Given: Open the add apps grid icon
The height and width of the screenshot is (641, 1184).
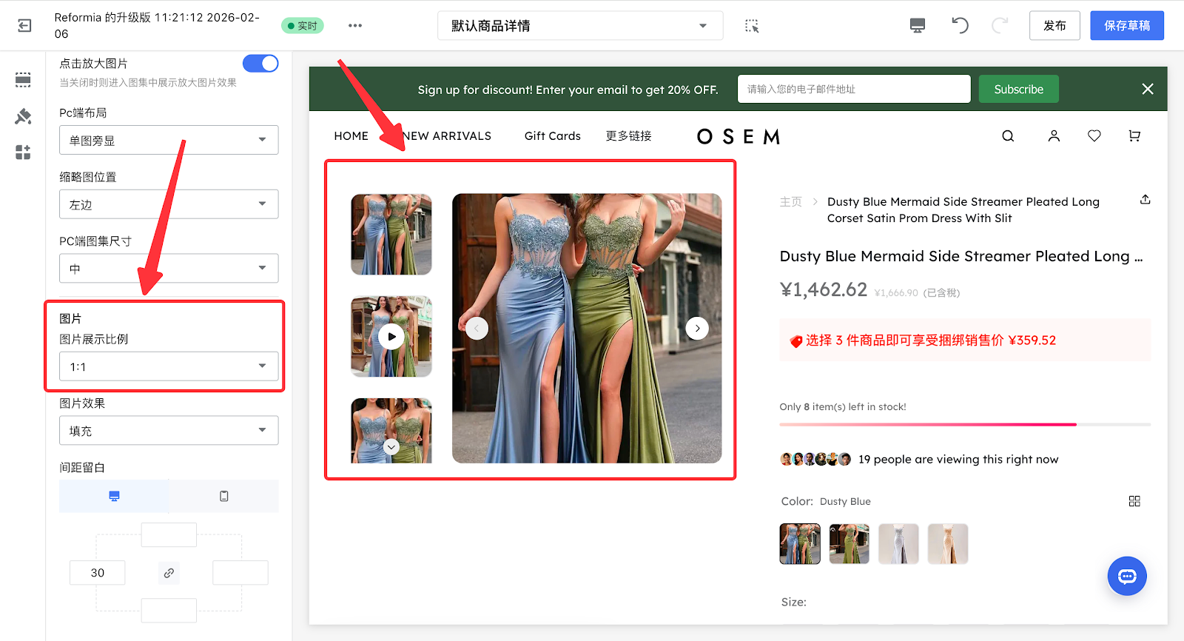Looking at the screenshot, I should (23, 152).
